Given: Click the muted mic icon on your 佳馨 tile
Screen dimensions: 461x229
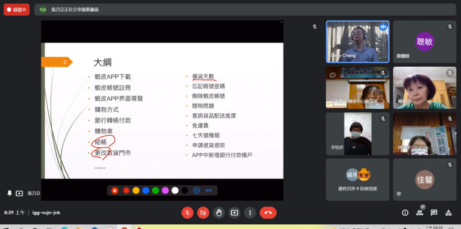Looking at the screenshot, I should [450, 165].
